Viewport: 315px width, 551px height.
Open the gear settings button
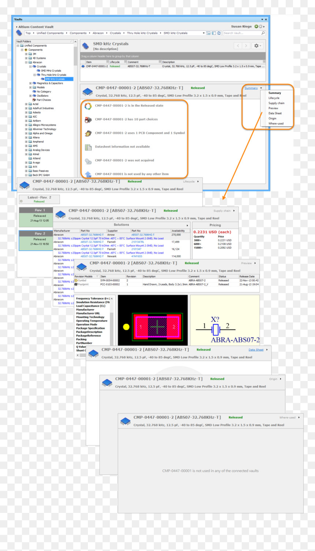(257, 46)
